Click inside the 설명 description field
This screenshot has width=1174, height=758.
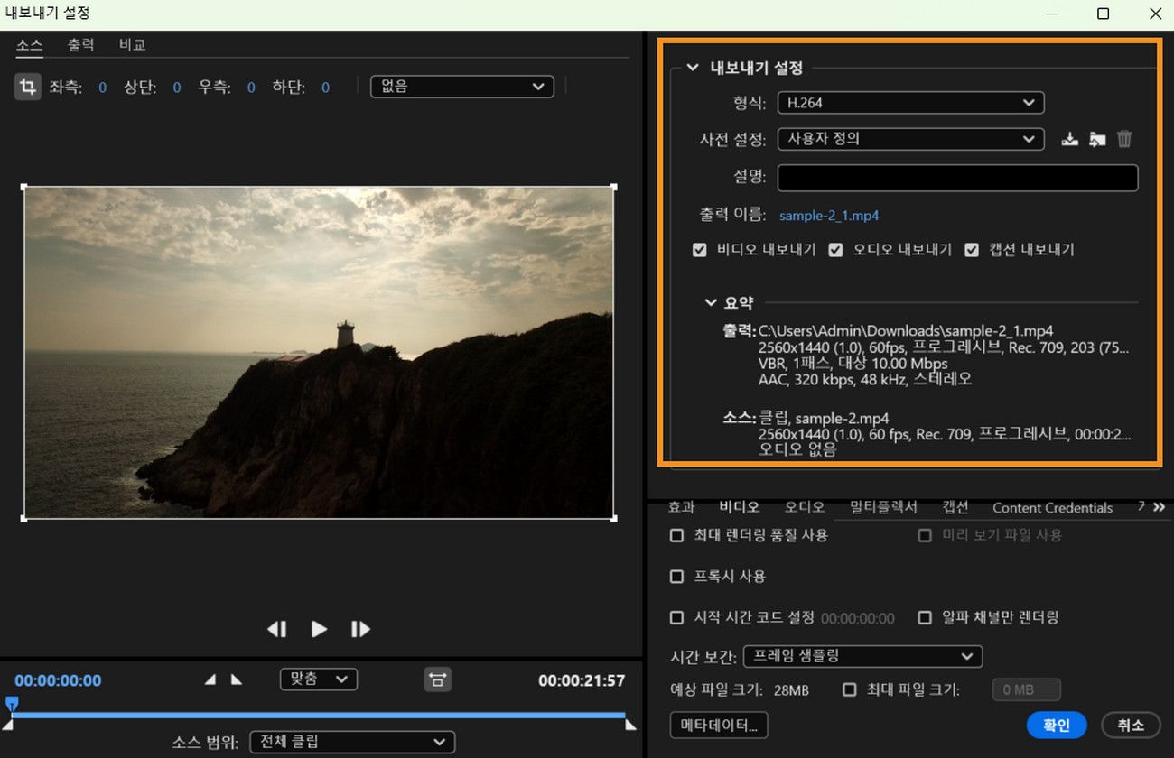click(956, 178)
